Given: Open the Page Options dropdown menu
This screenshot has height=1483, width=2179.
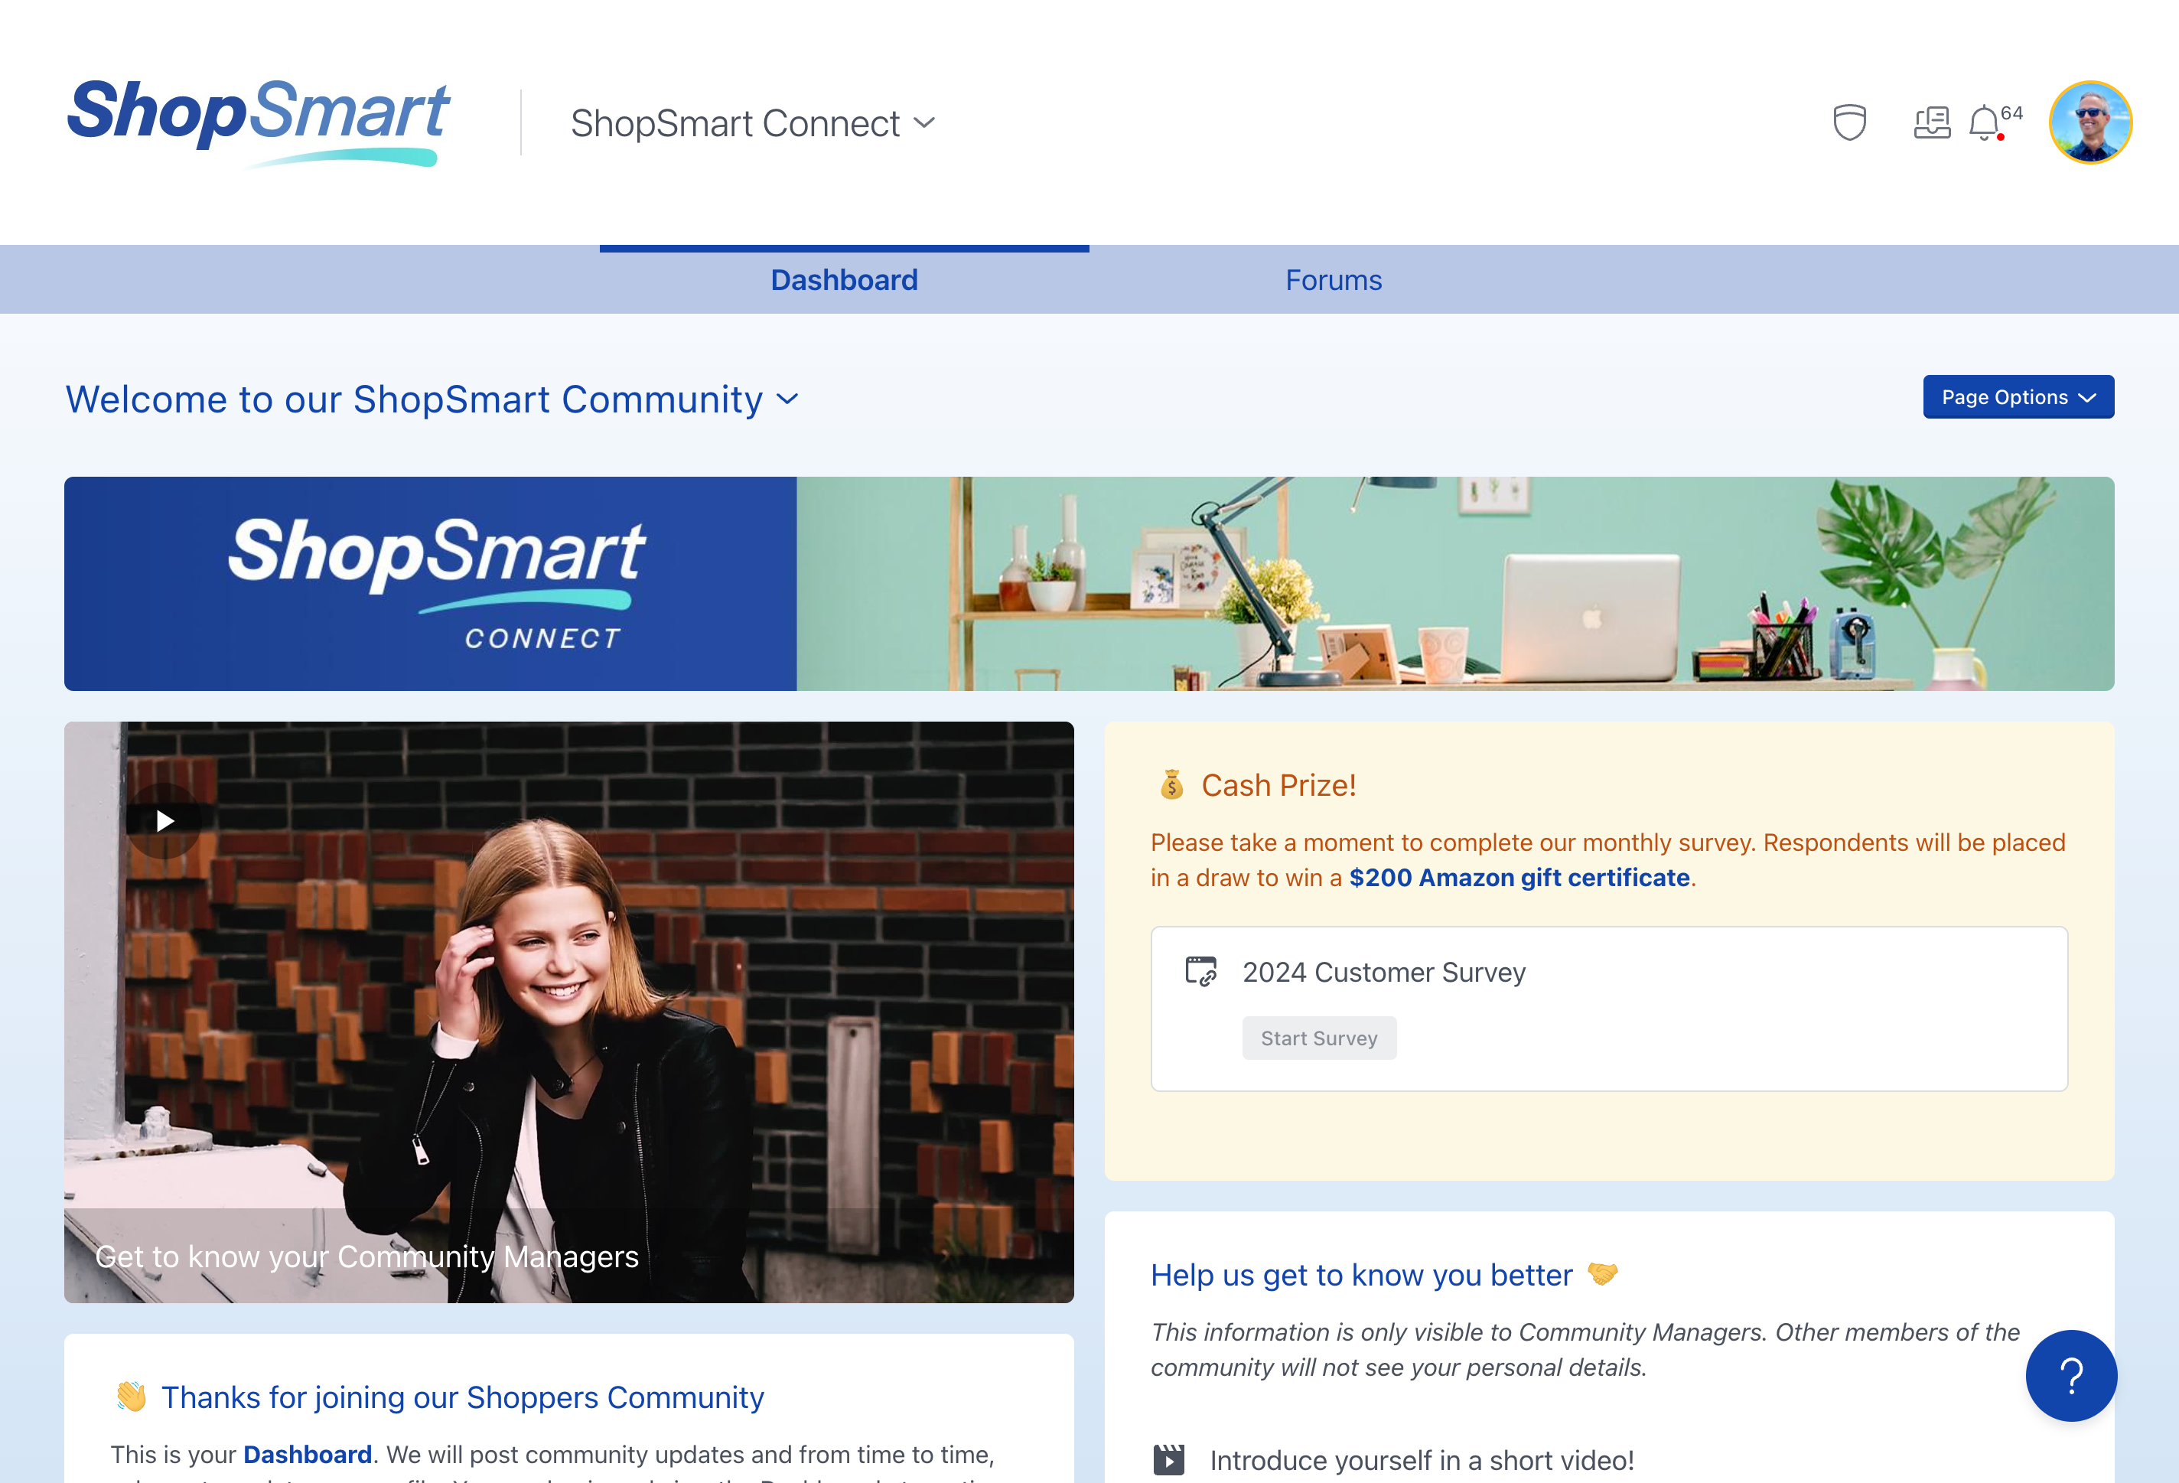Looking at the screenshot, I should point(2017,396).
